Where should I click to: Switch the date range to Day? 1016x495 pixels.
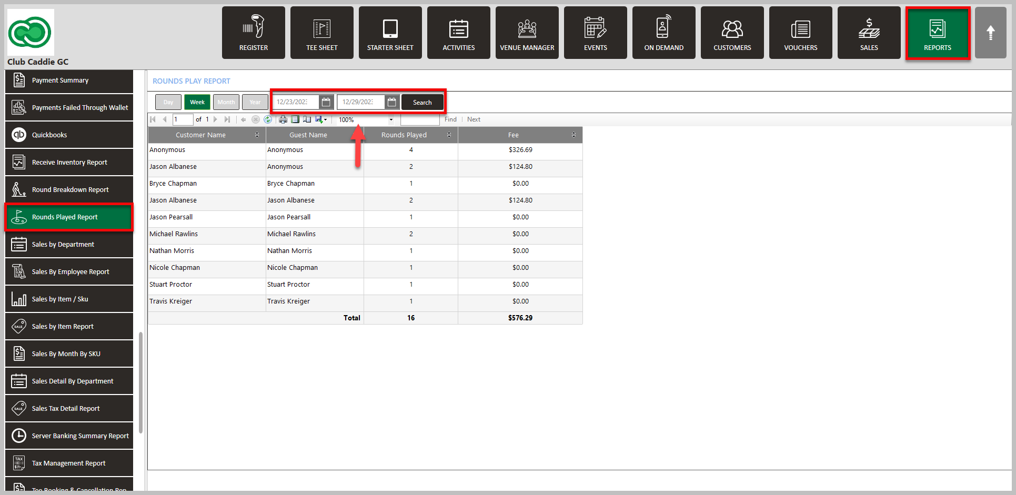pyautogui.click(x=168, y=102)
